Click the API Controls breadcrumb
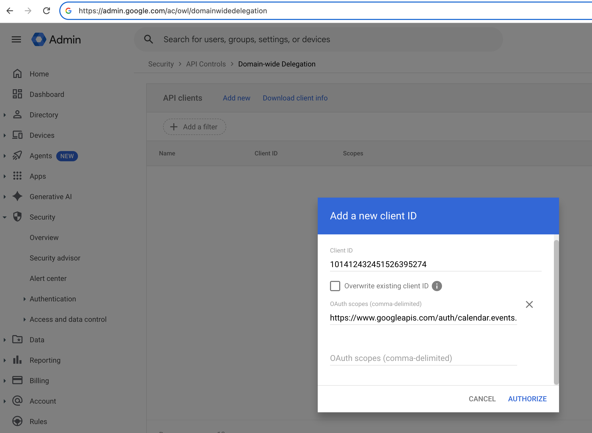This screenshot has height=433, width=592. point(206,64)
